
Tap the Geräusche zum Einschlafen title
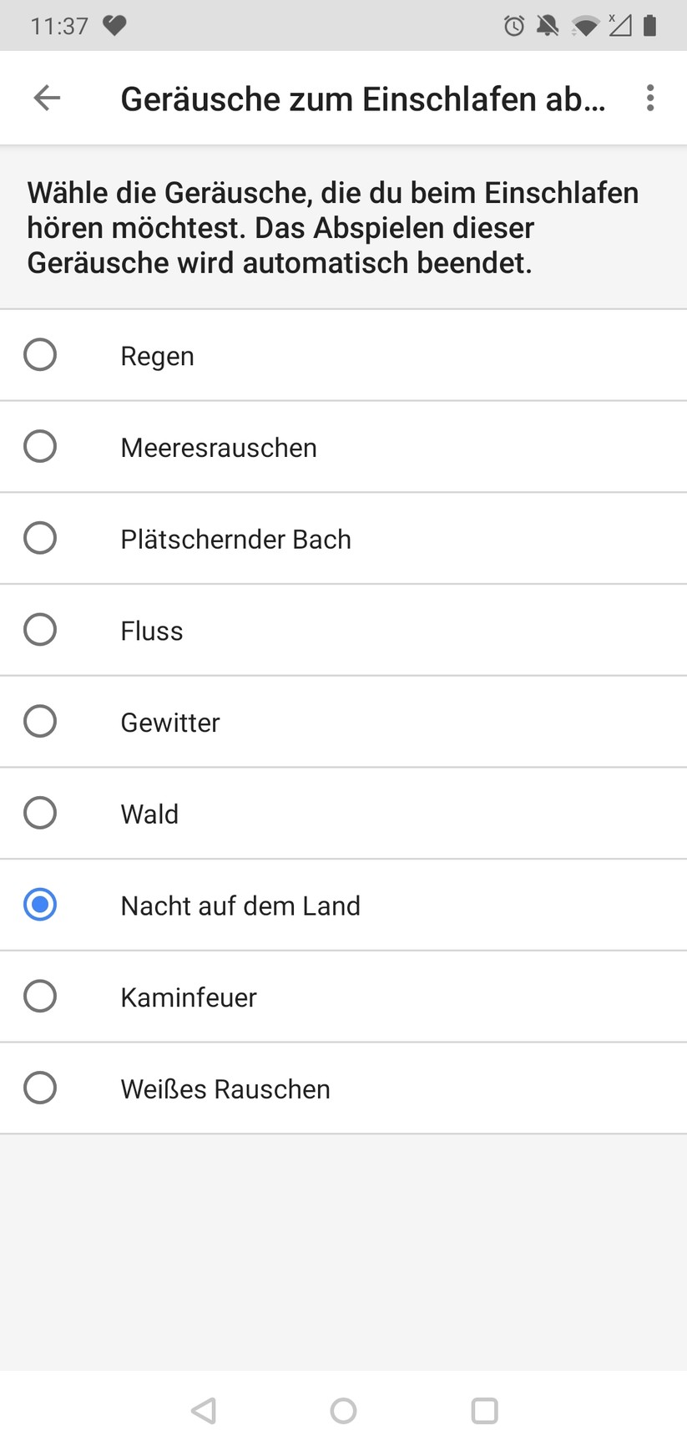click(x=363, y=99)
